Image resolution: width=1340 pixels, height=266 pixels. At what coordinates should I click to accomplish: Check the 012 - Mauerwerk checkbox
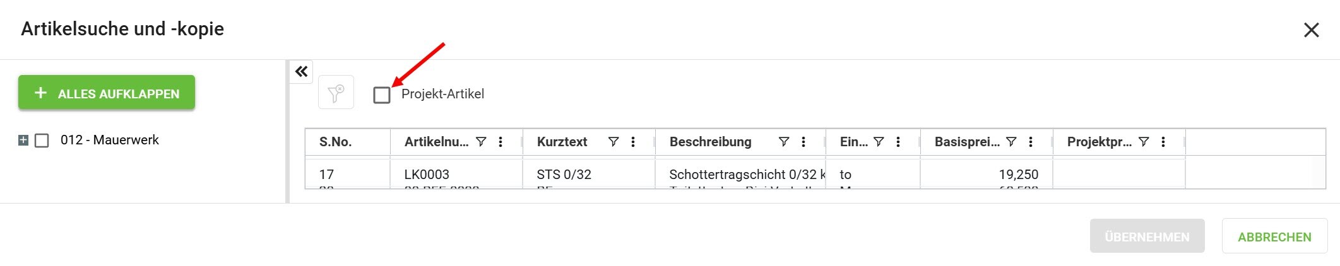[x=42, y=141]
